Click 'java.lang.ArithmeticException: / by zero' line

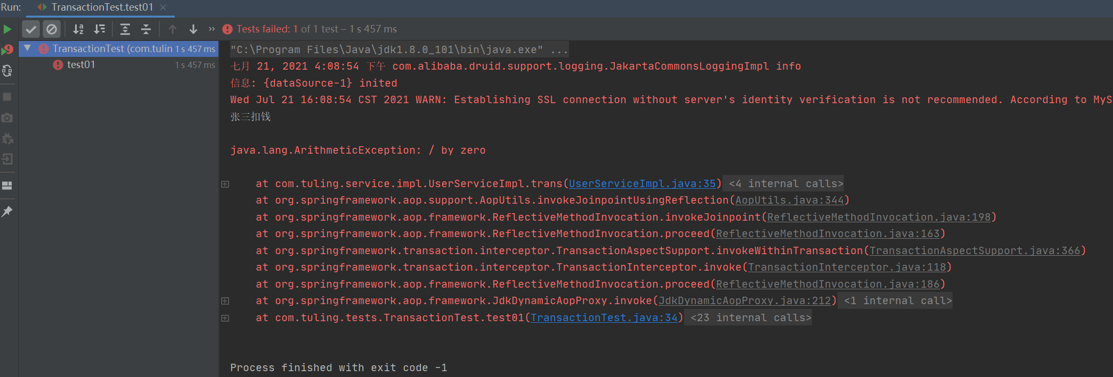point(358,150)
